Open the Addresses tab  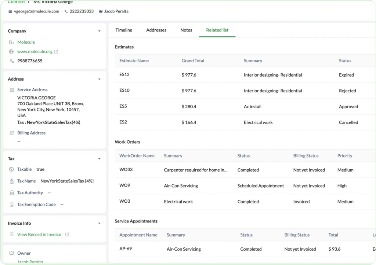tap(156, 30)
